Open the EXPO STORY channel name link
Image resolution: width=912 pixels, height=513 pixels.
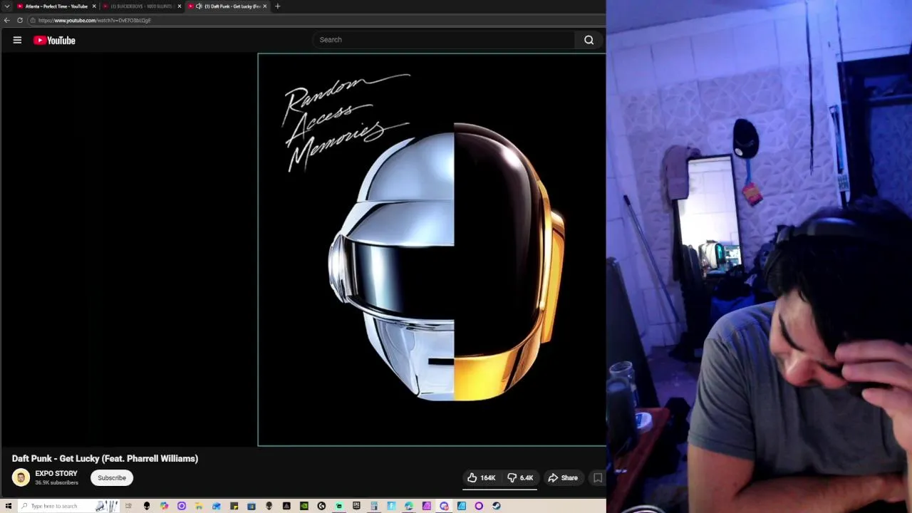(56, 473)
